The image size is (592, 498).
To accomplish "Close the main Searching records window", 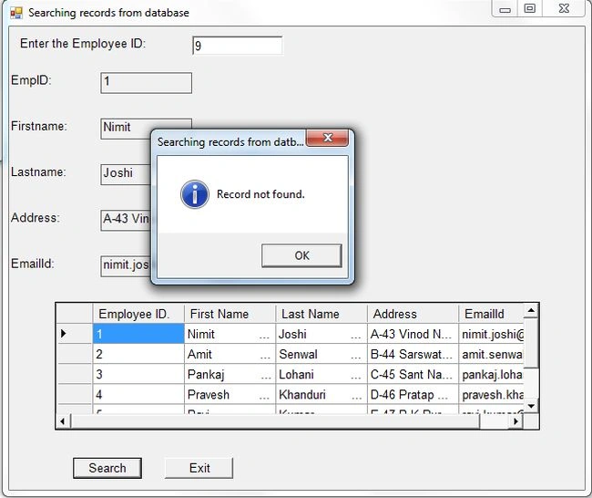I will tap(564, 9).
